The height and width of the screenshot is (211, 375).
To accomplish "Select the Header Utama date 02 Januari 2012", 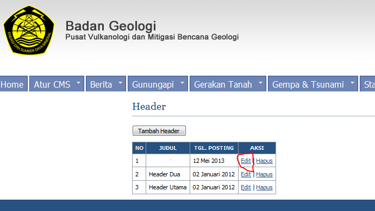I will 214,187.
